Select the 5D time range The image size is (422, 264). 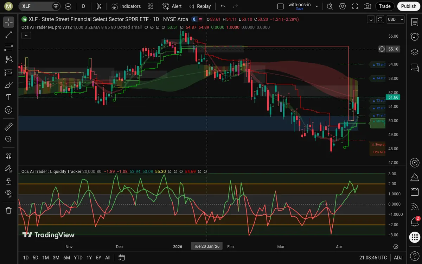point(36,258)
